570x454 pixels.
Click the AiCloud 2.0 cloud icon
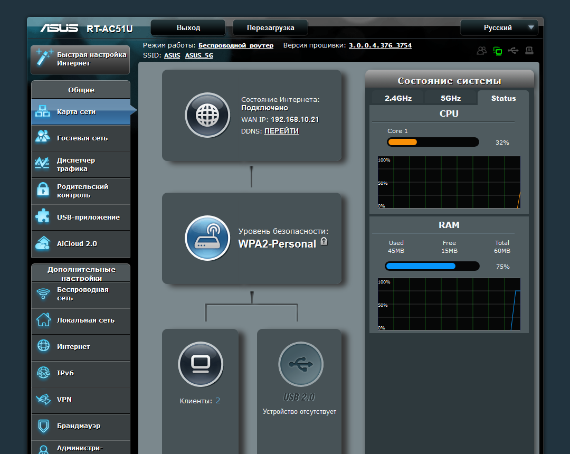43,243
